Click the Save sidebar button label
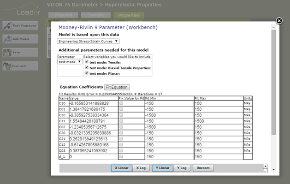 16,52
